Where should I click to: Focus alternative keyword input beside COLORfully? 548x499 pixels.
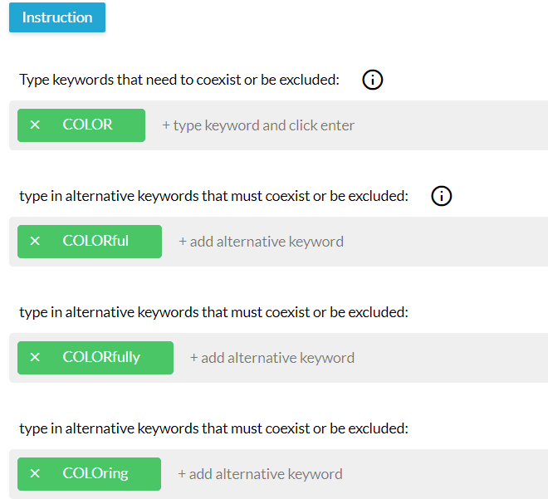point(272,358)
